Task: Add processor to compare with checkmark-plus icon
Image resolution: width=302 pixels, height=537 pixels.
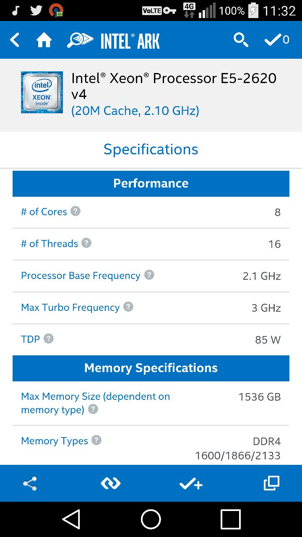Action: (x=191, y=484)
